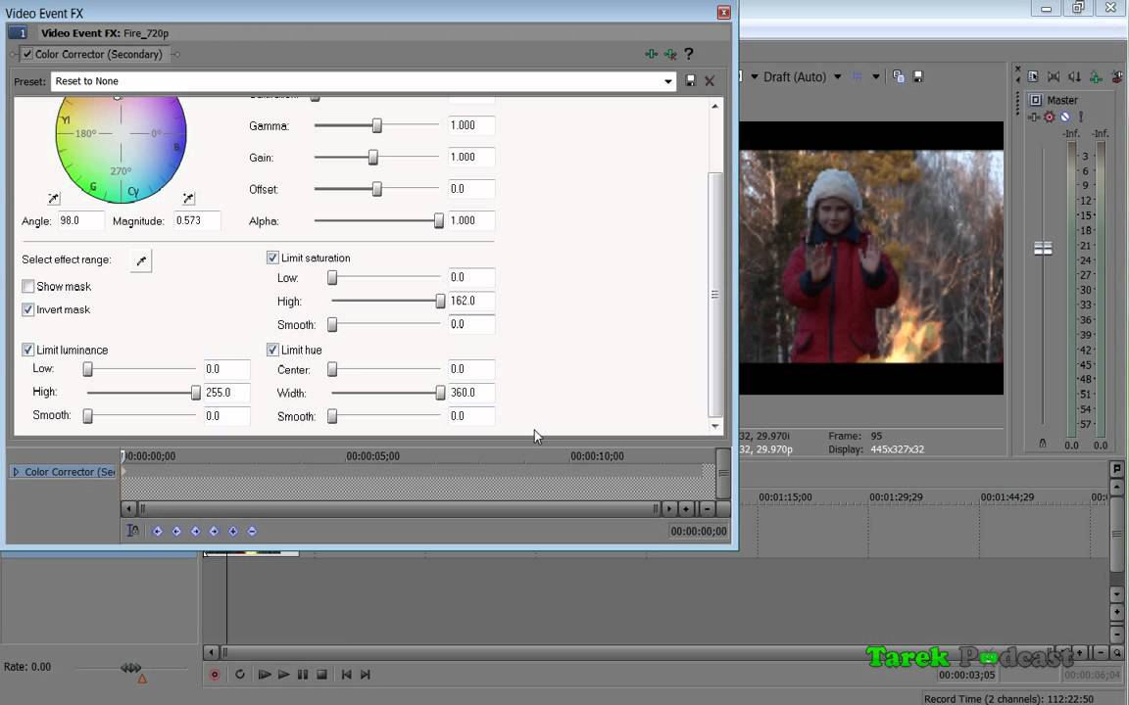This screenshot has width=1129, height=705.
Task: Uncheck Color Corrector (Secondary) plug-in
Action: pyautogui.click(x=27, y=54)
